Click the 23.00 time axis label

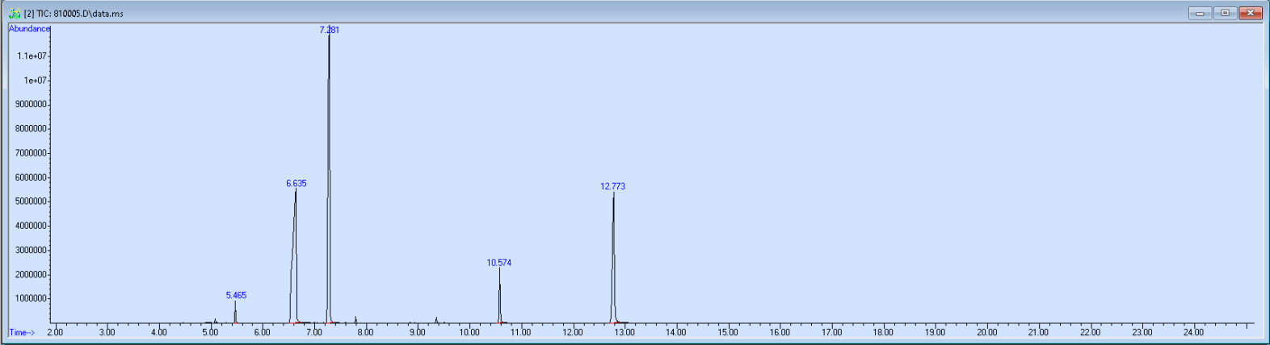pyautogui.click(x=1142, y=332)
